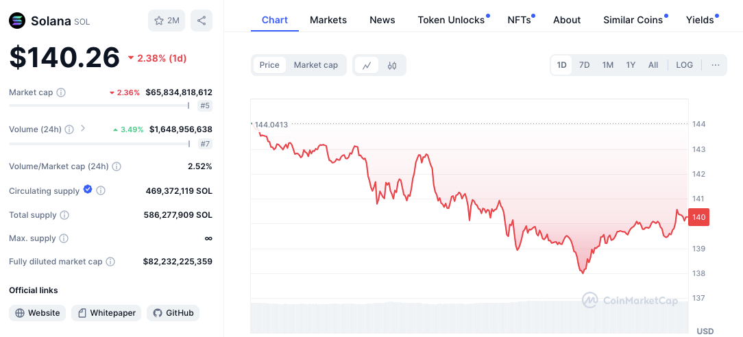Select the 7D time range
Image resolution: width=743 pixels, height=337 pixels.
tap(584, 65)
